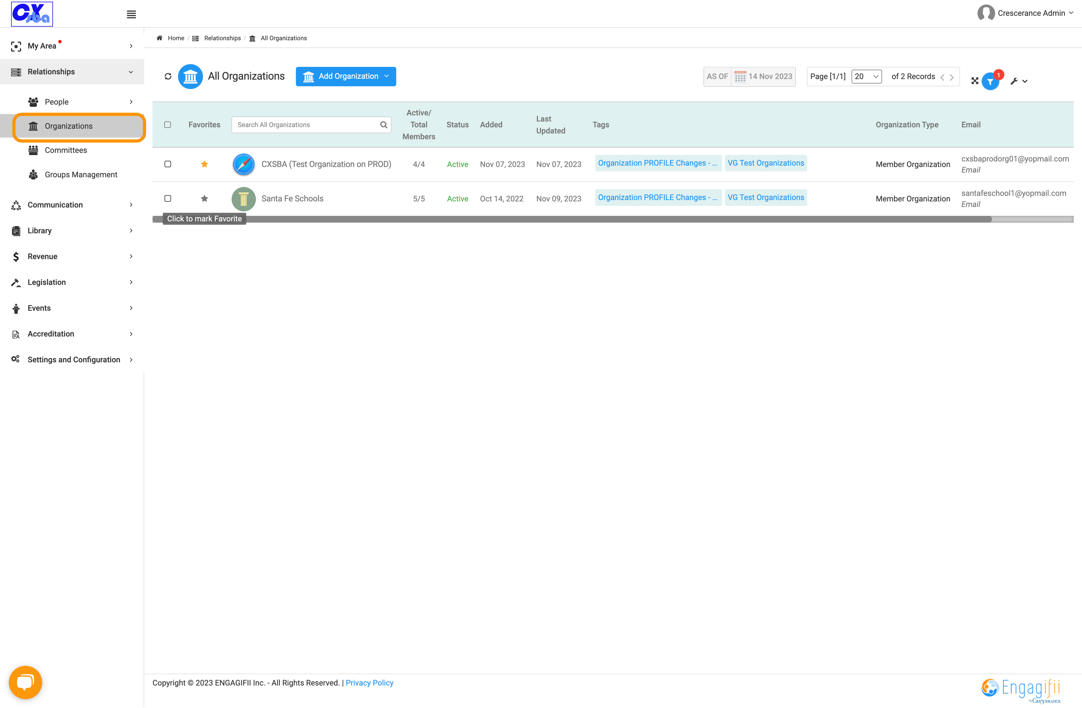The height and width of the screenshot is (708, 1082).
Task: Toggle the select-all checkbox in header
Action: pyautogui.click(x=167, y=125)
